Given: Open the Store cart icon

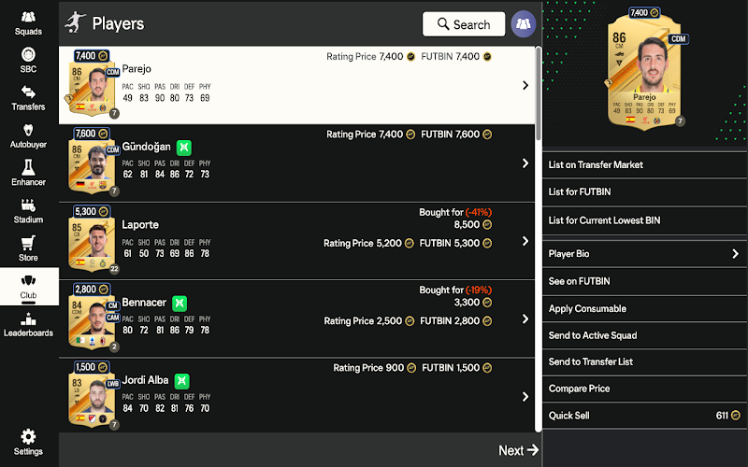Looking at the screenshot, I should pyautogui.click(x=28, y=243).
